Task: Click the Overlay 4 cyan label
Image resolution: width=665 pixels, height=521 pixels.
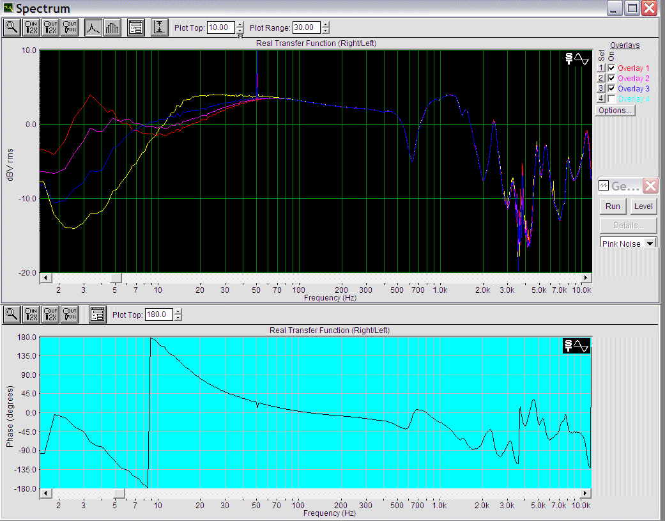Action: coord(633,99)
